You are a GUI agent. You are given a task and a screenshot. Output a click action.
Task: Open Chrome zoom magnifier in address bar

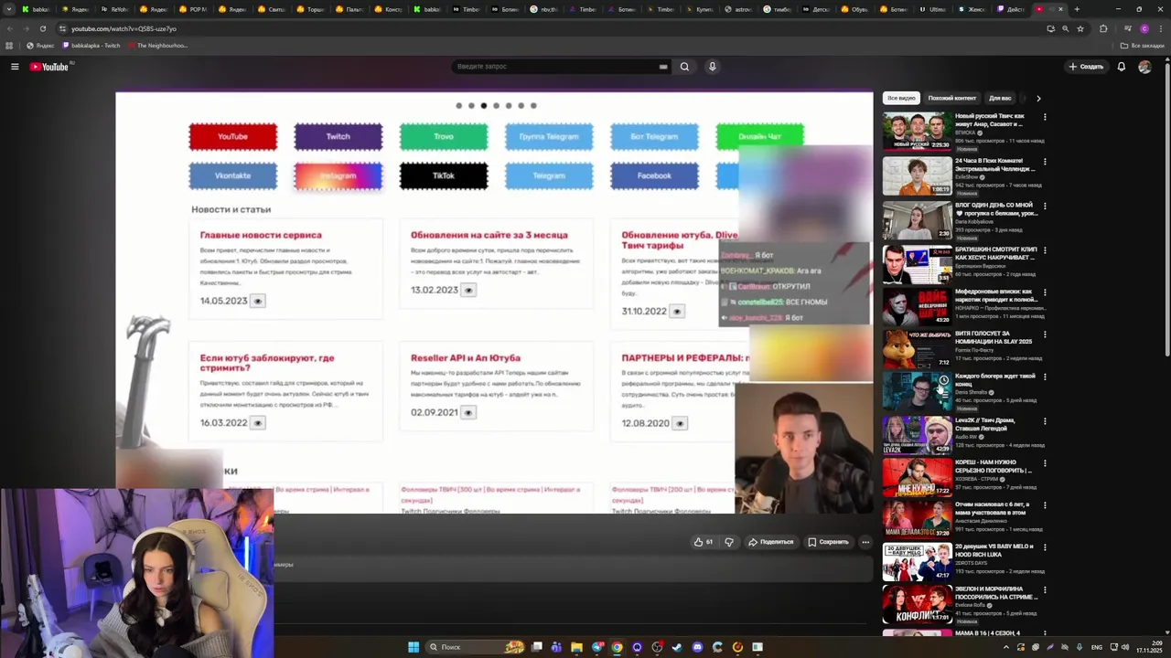tap(1065, 28)
